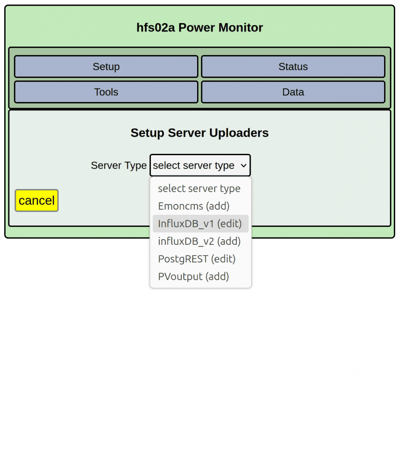The image size is (403, 473).
Task: Choose the 'select server type' placeholder option
Action: click(x=199, y=188)
